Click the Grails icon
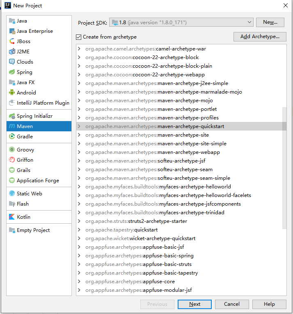Screen dimensions: 293x314 pos(12,170)
